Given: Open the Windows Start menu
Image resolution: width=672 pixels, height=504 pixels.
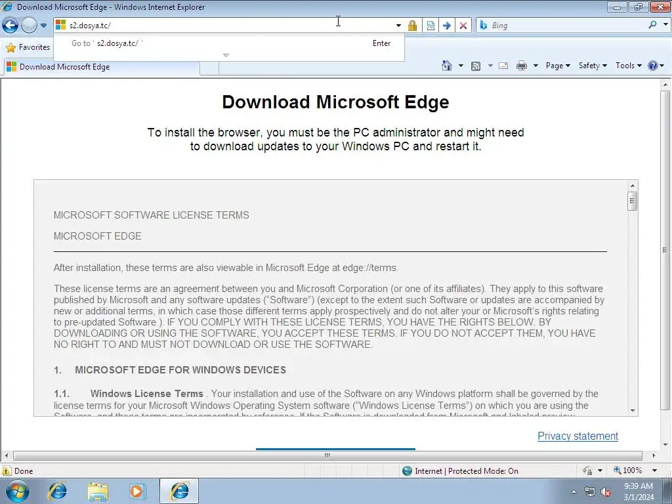Looking at the screenshot, I should click(x=17, y=491).
